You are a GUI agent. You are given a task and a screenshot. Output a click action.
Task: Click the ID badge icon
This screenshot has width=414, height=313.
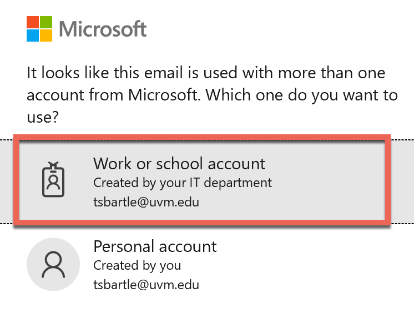coord(53,179)
